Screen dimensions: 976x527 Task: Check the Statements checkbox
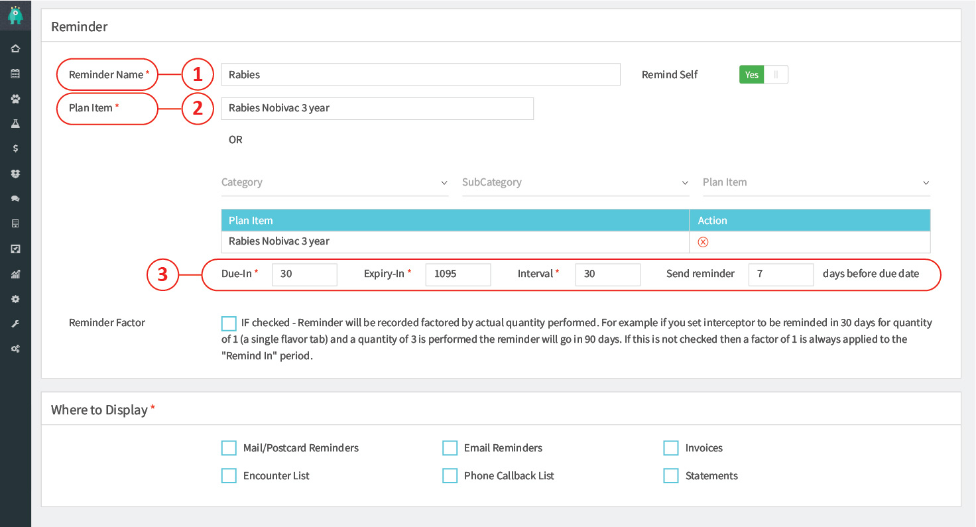click(x=671, y=476)
